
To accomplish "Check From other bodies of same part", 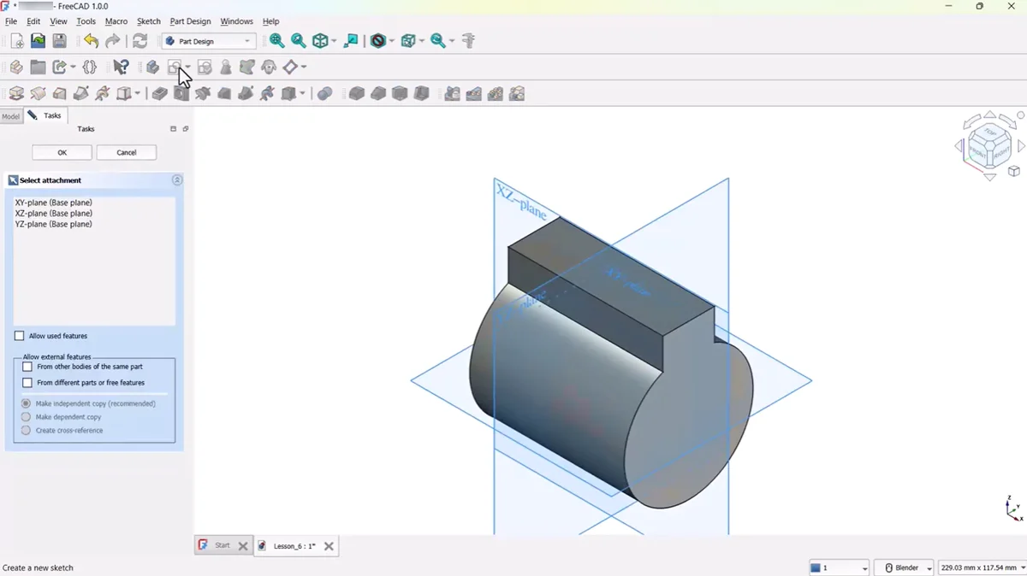I will pyautogui.click(x=27, y=367).
